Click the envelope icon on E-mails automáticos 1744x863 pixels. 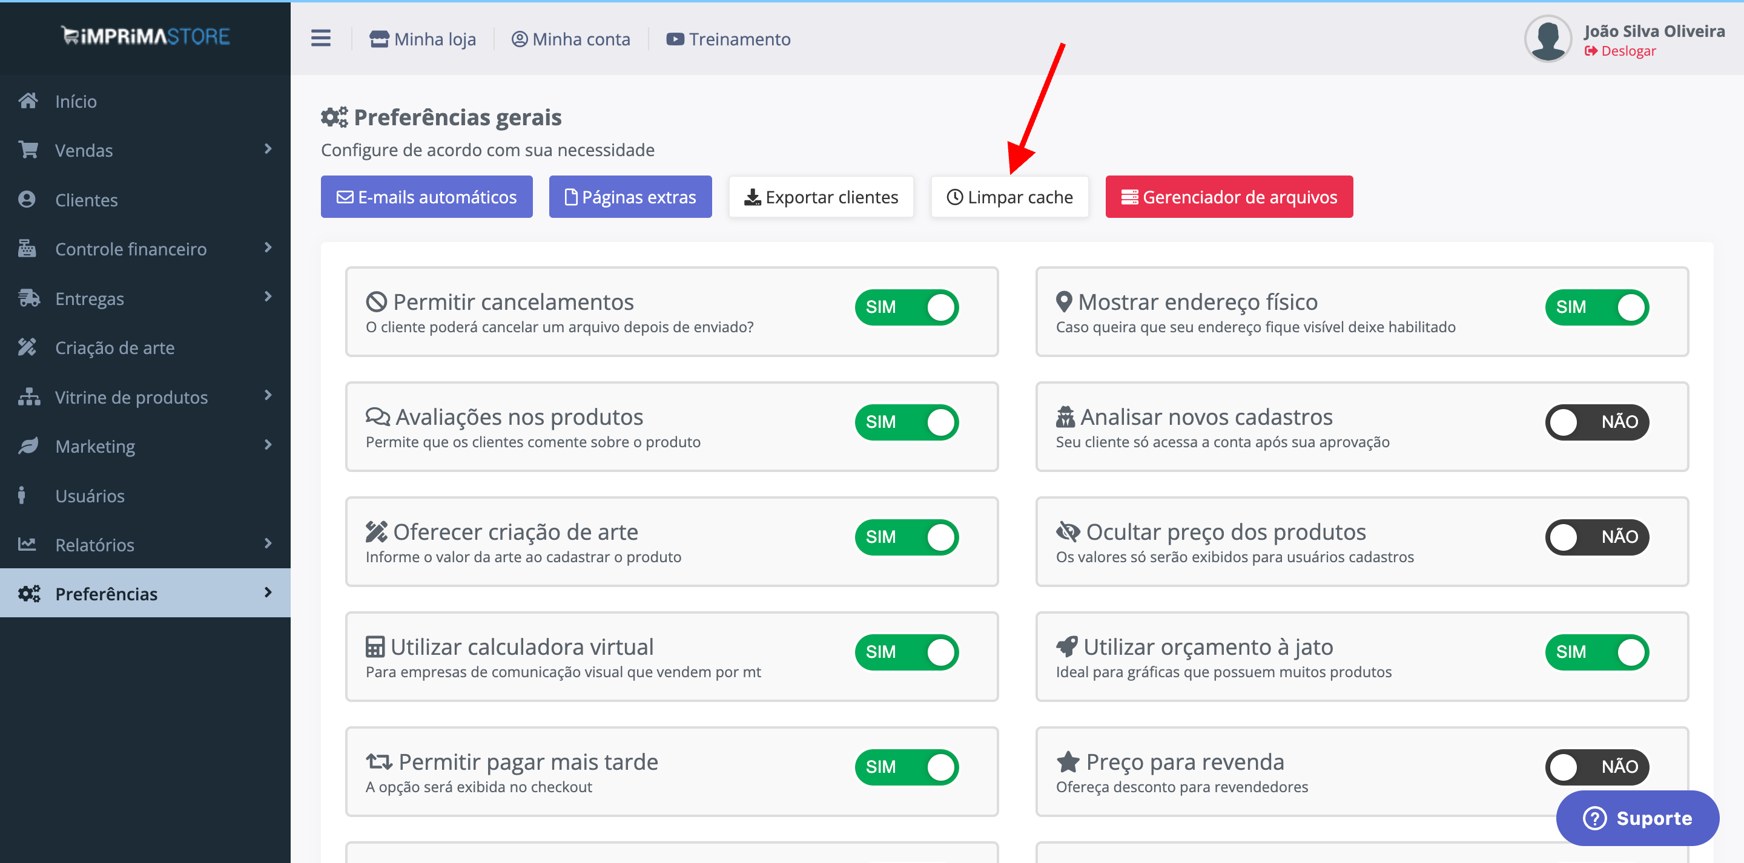tap(345, 197)
